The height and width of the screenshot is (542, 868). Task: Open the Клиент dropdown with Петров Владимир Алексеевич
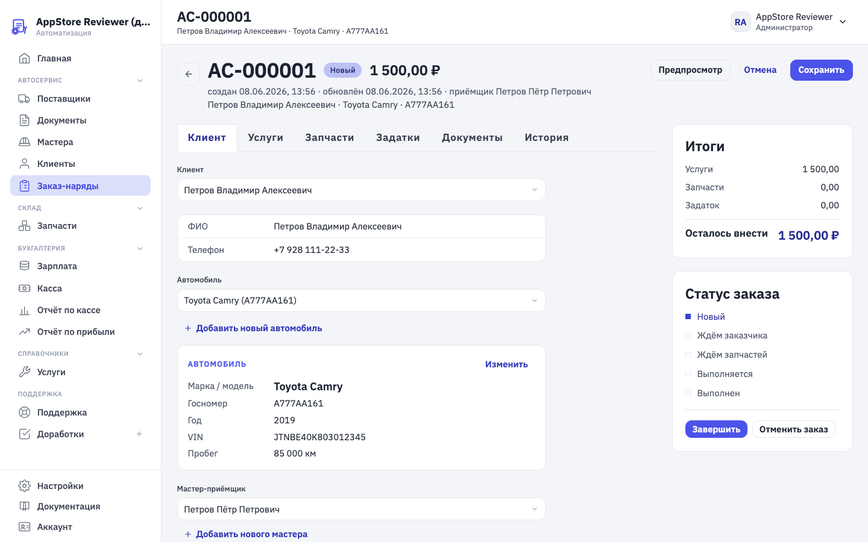click(362, 190)
